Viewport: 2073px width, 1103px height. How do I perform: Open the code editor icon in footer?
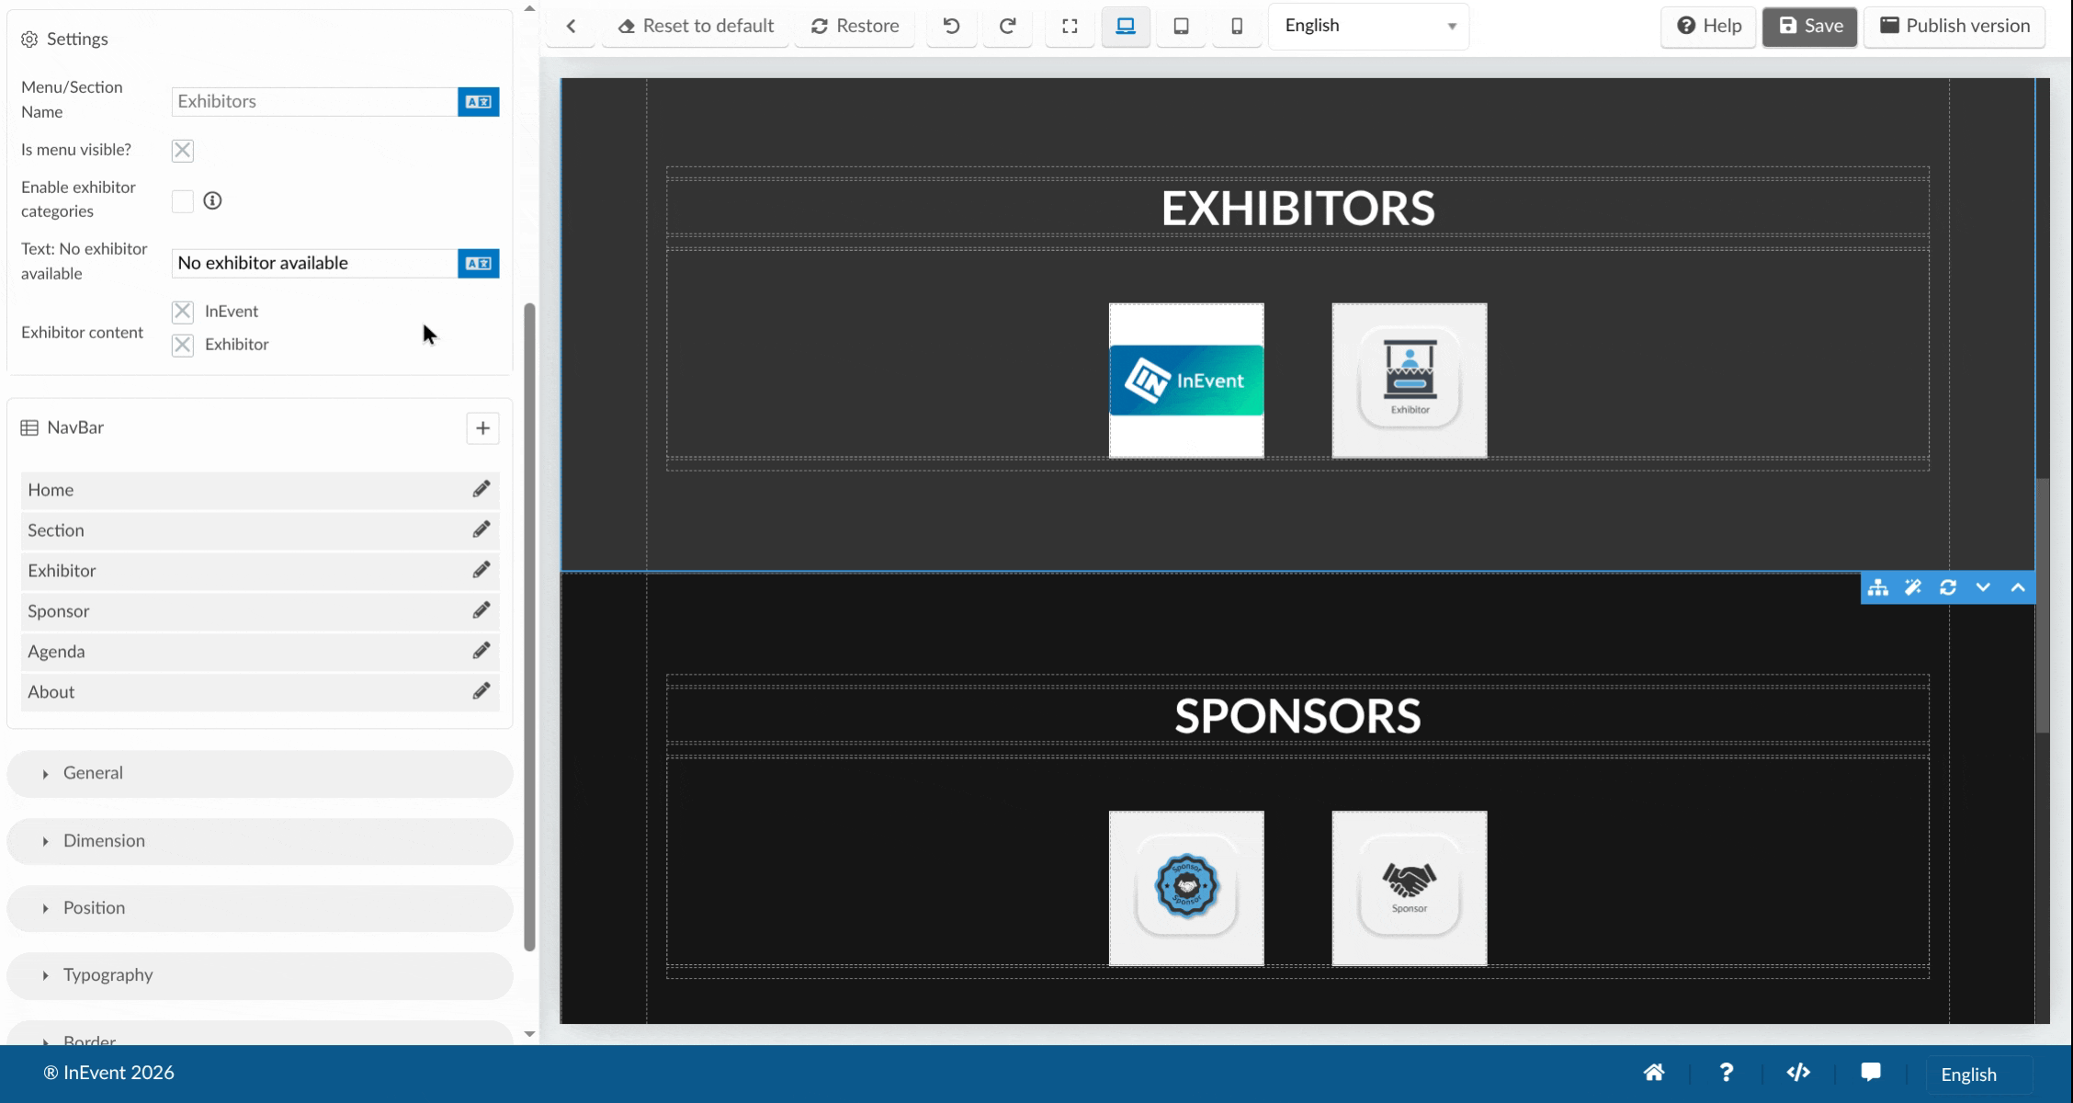click(x=1798, y=1073)
